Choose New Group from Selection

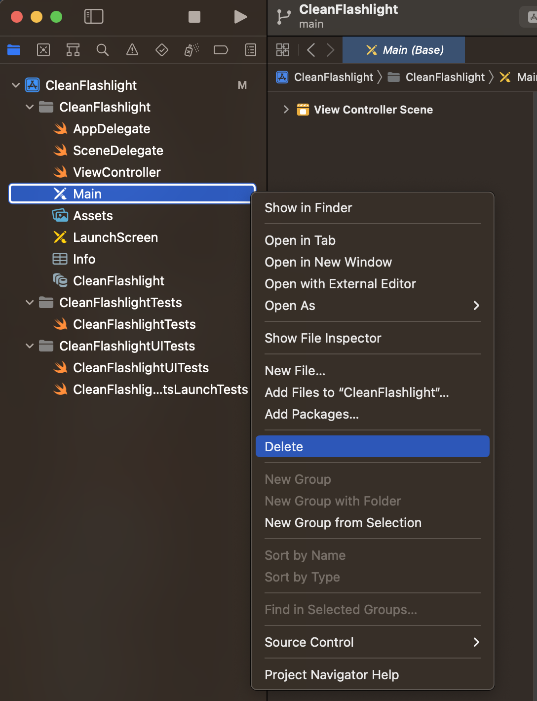pyautogui.click(x=373, y=523)
